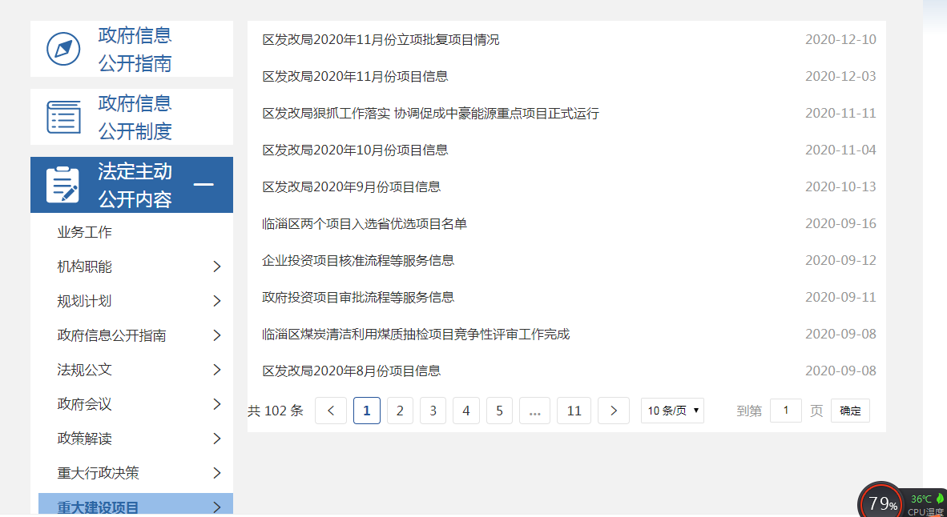
Task: Open 区发改局2020年11月份立项批复项目情况 article
Action: click(381, 39)
